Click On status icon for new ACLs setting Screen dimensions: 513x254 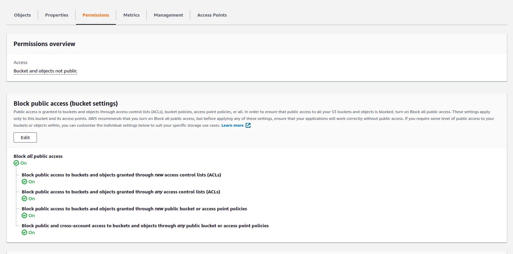click(x=24, y=182)
